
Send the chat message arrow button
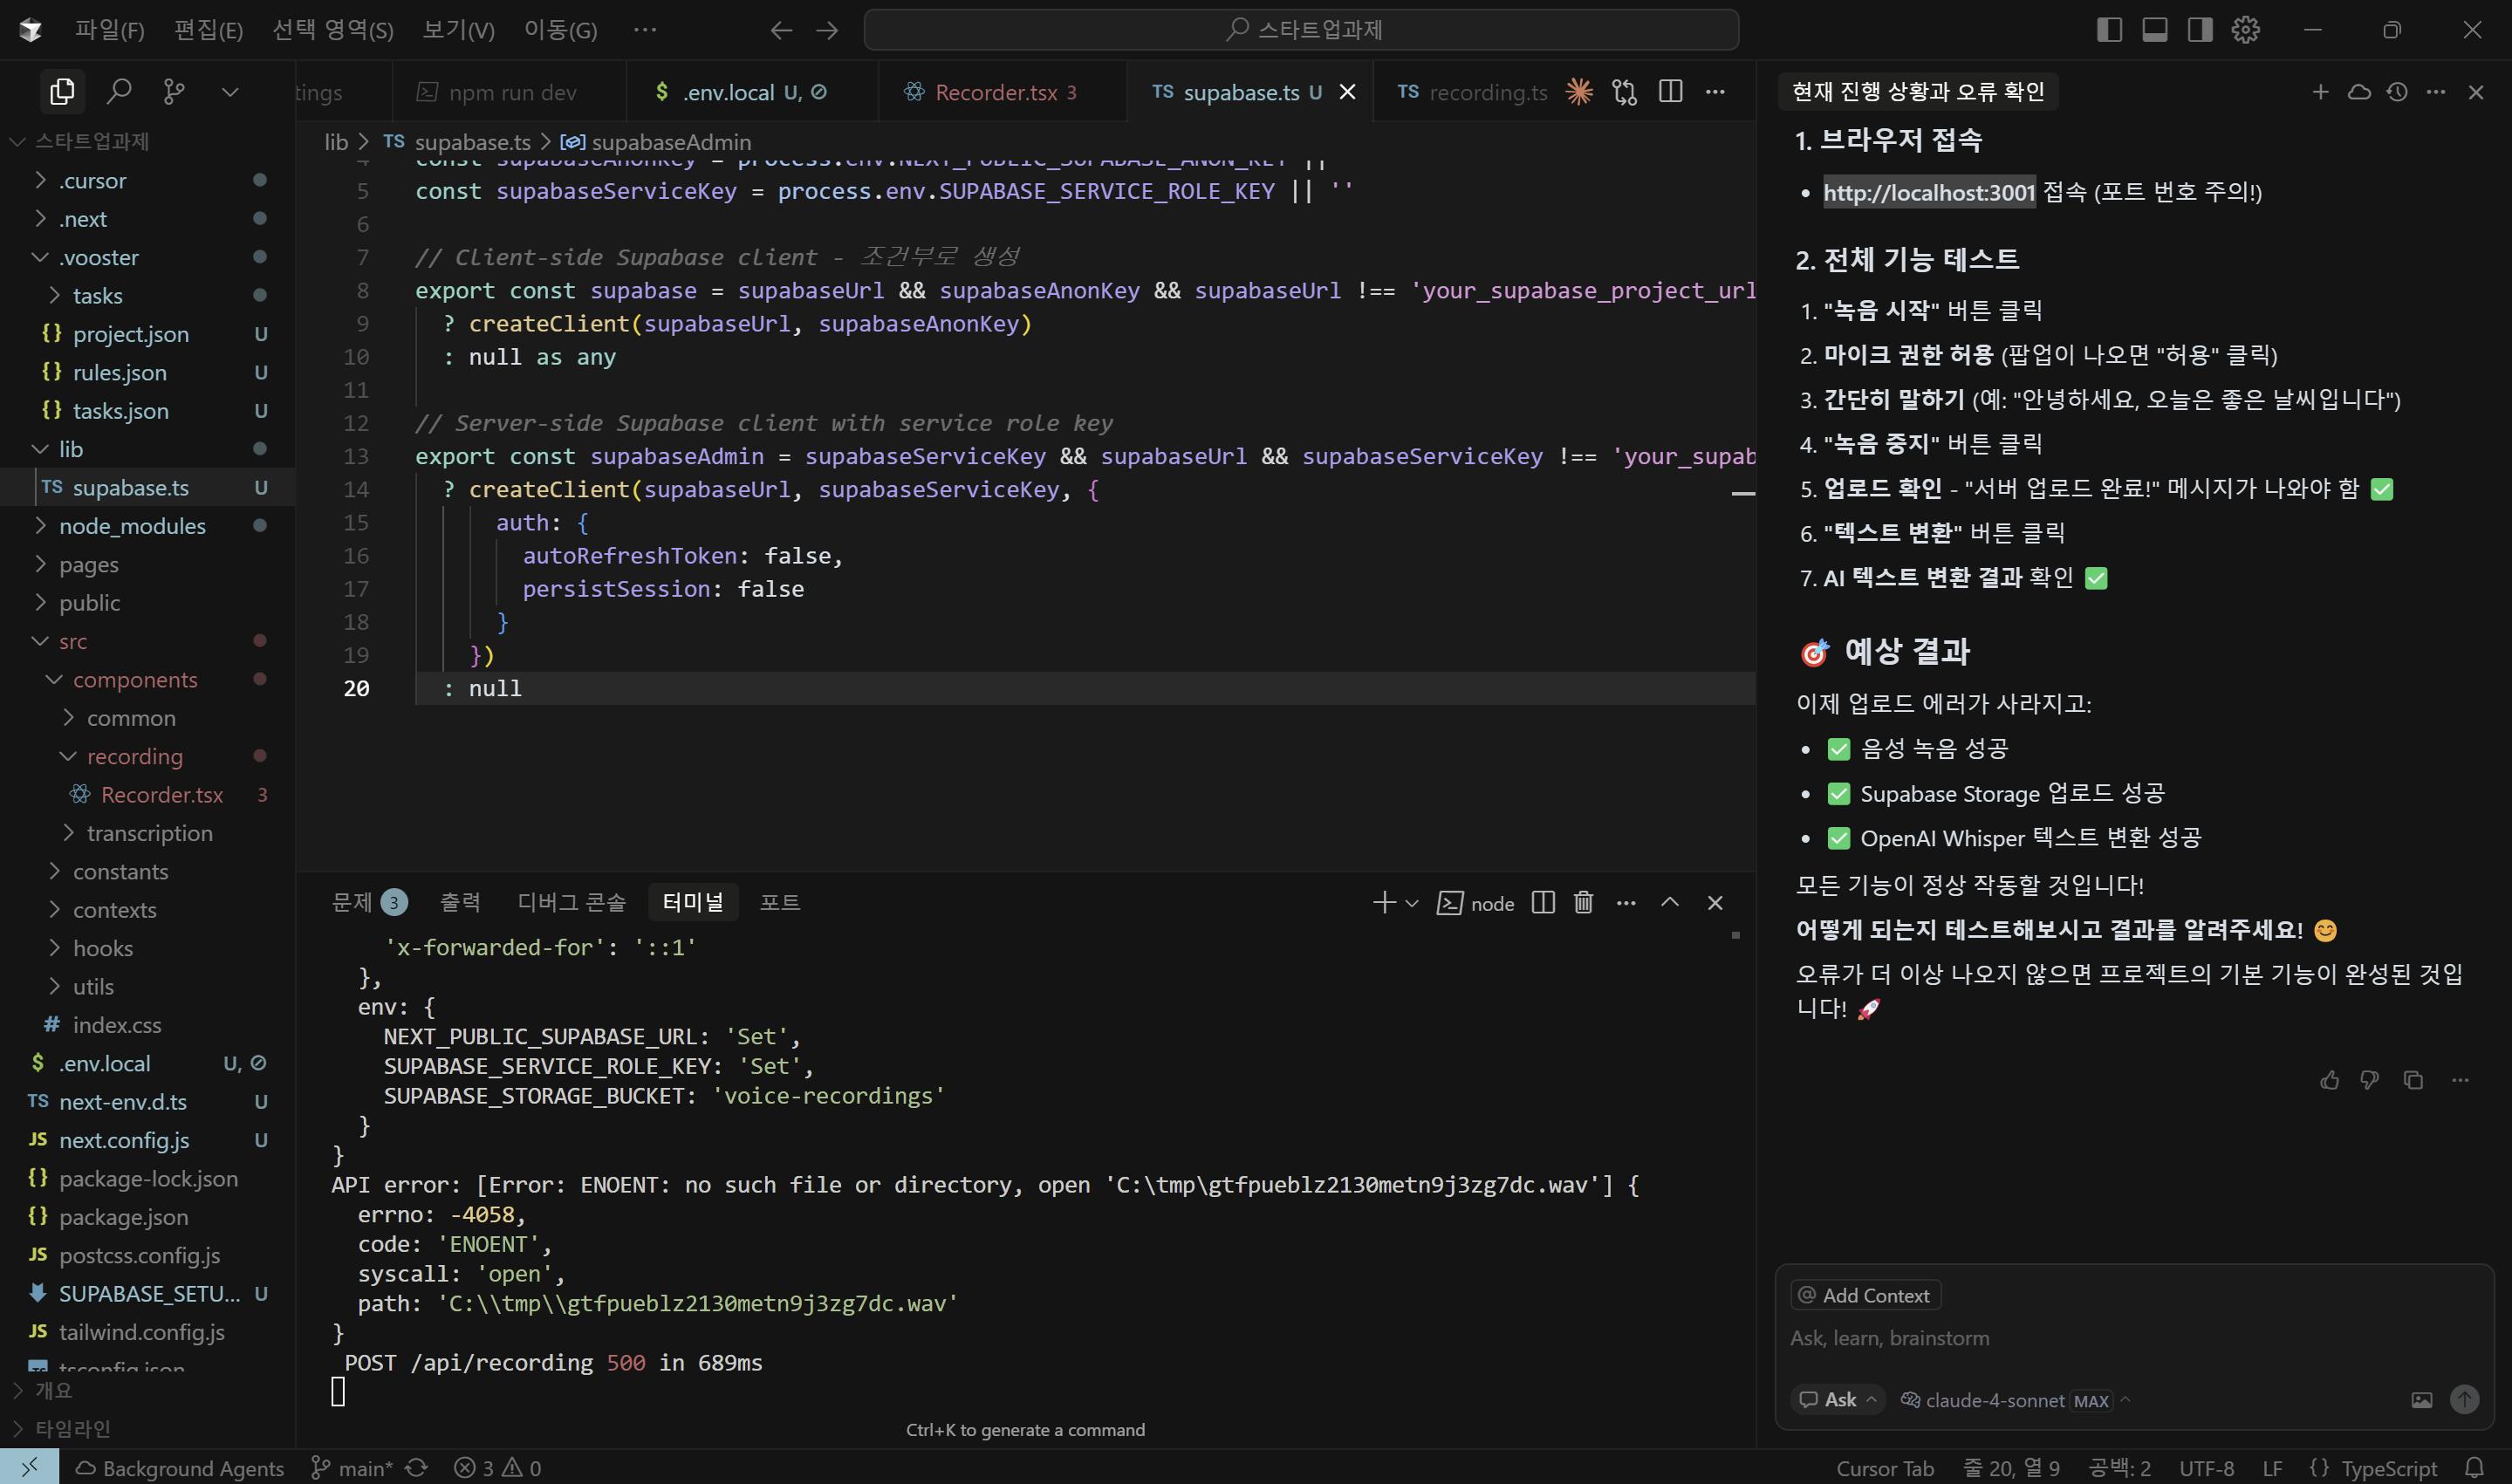(x=2464, y=1400)
